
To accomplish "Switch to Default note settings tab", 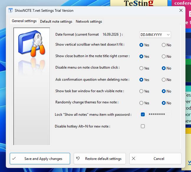I will 56,21.
